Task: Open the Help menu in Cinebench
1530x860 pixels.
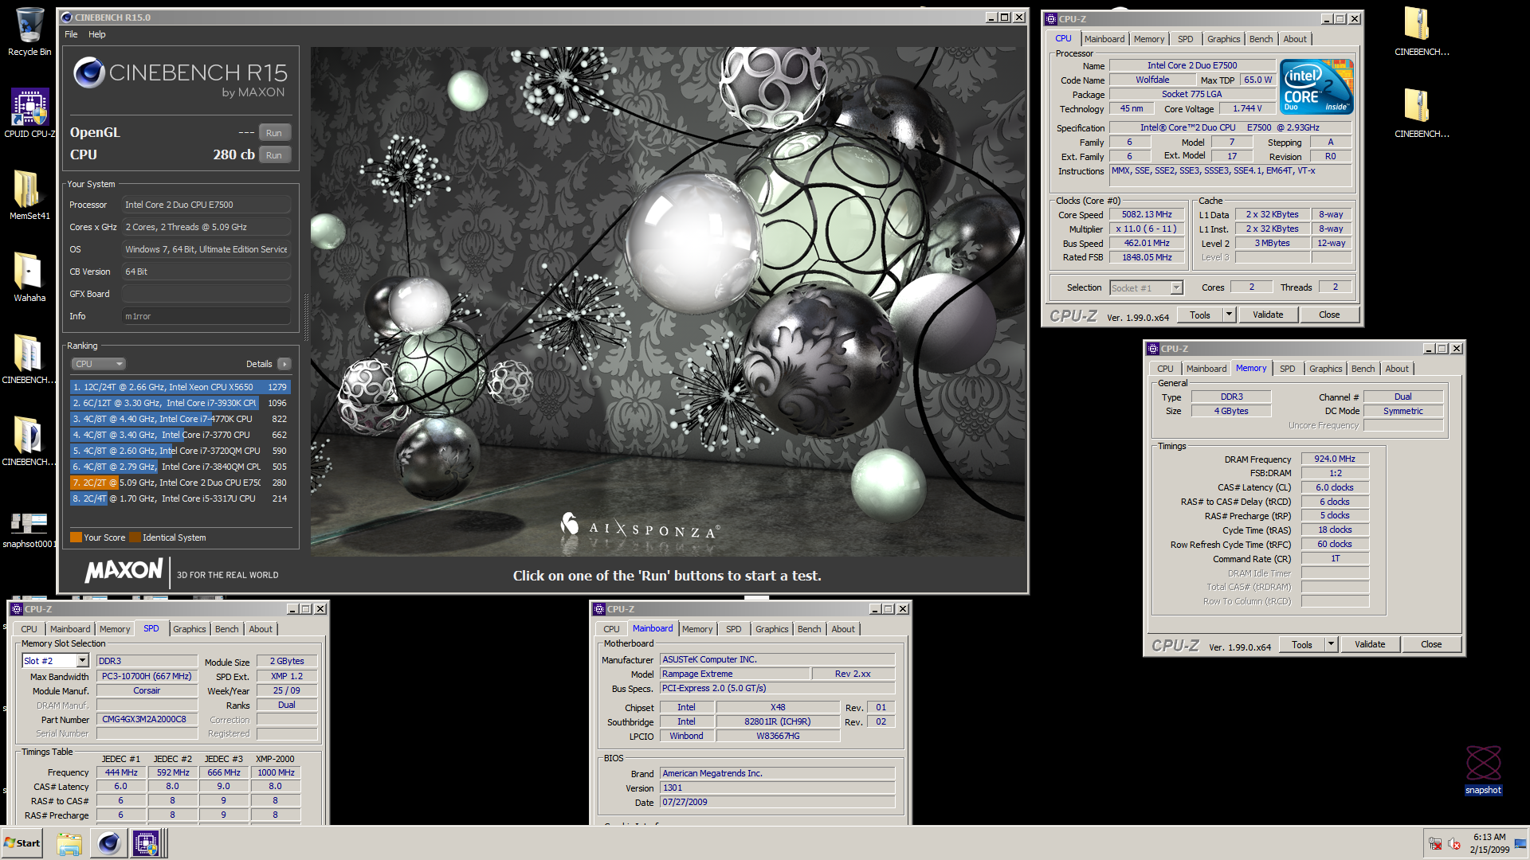Action: [x=97, y=34]
